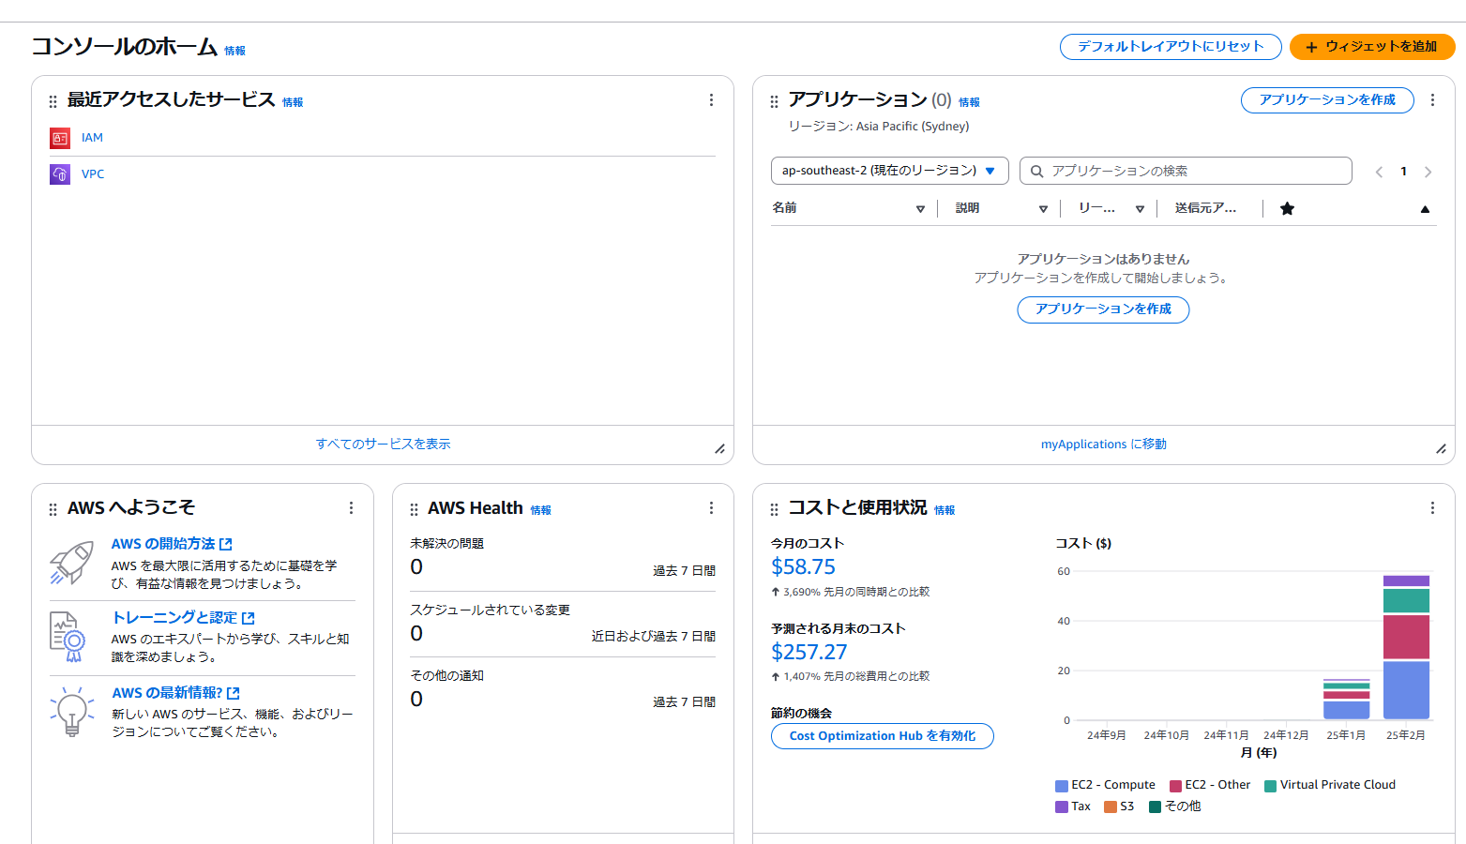Click resize handle of アプリケーション widget
Image resolution: width=1466 pixels, height=844 pixels.
pos(1441,449)
